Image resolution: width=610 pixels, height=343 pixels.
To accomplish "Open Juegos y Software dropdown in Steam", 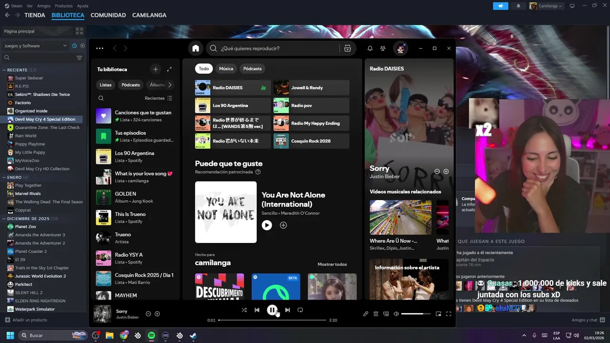I will [35, 46].
